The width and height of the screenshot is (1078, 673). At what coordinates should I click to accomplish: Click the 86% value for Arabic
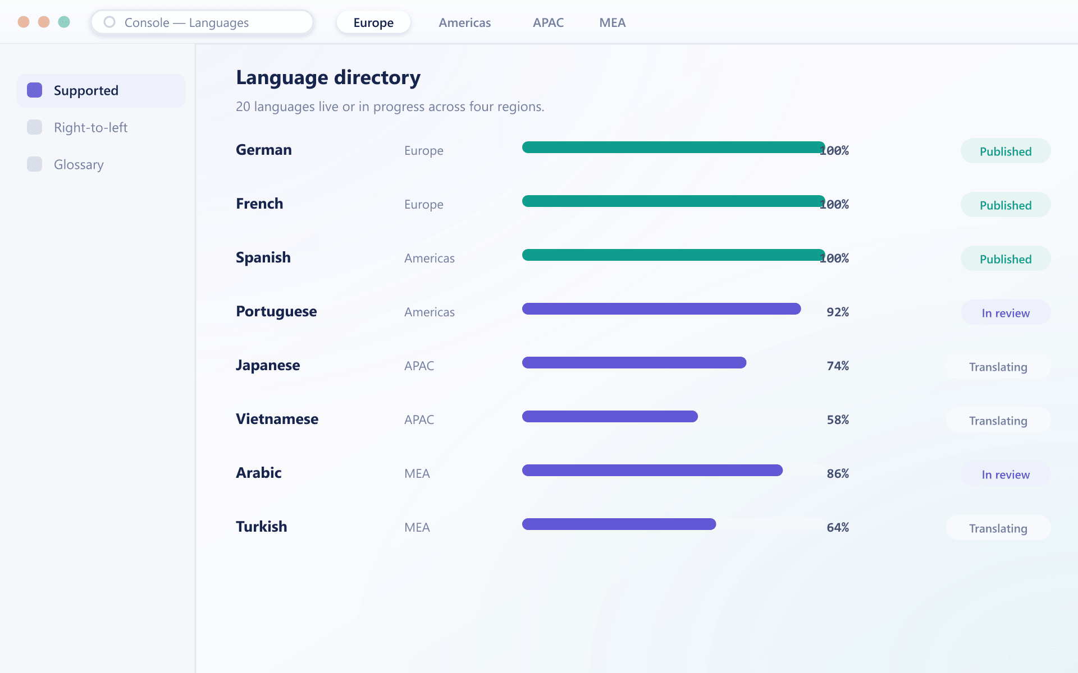tap(838, 473)
